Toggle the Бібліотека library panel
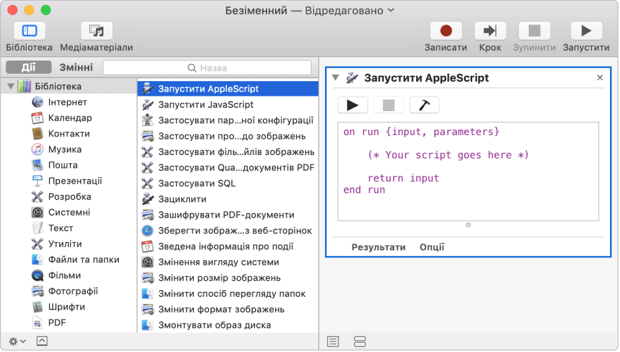The width and height of the screenshot is (620, 352). [x=29, y=31]
